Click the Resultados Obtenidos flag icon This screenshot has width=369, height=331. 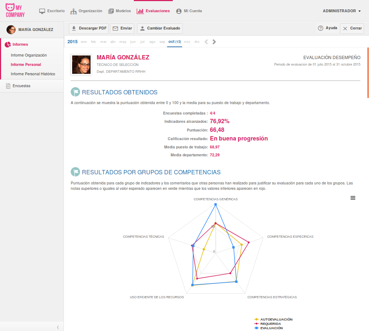click(x=75, y=92)
